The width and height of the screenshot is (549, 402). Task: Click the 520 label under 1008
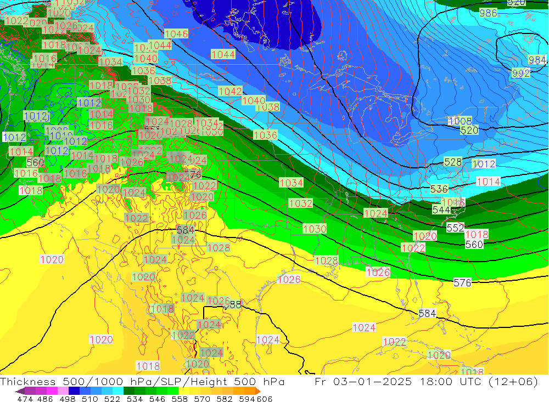[469, 131]
